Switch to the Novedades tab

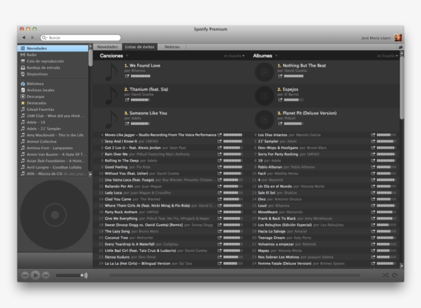(x=107, y=47)
